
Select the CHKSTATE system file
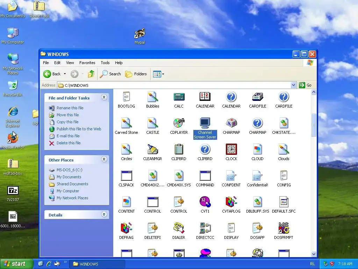(284, 126)
